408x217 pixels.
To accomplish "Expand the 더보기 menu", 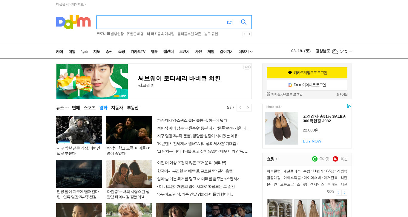I will (246, 52).
